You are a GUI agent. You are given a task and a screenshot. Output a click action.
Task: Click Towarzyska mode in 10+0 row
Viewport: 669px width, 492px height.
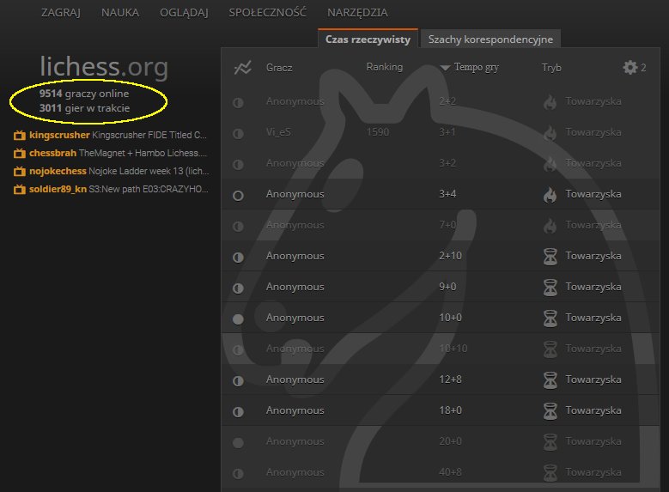pyautogui.click(x=593, y=318)
